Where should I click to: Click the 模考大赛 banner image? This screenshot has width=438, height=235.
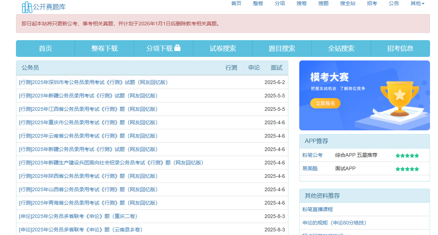365,95
